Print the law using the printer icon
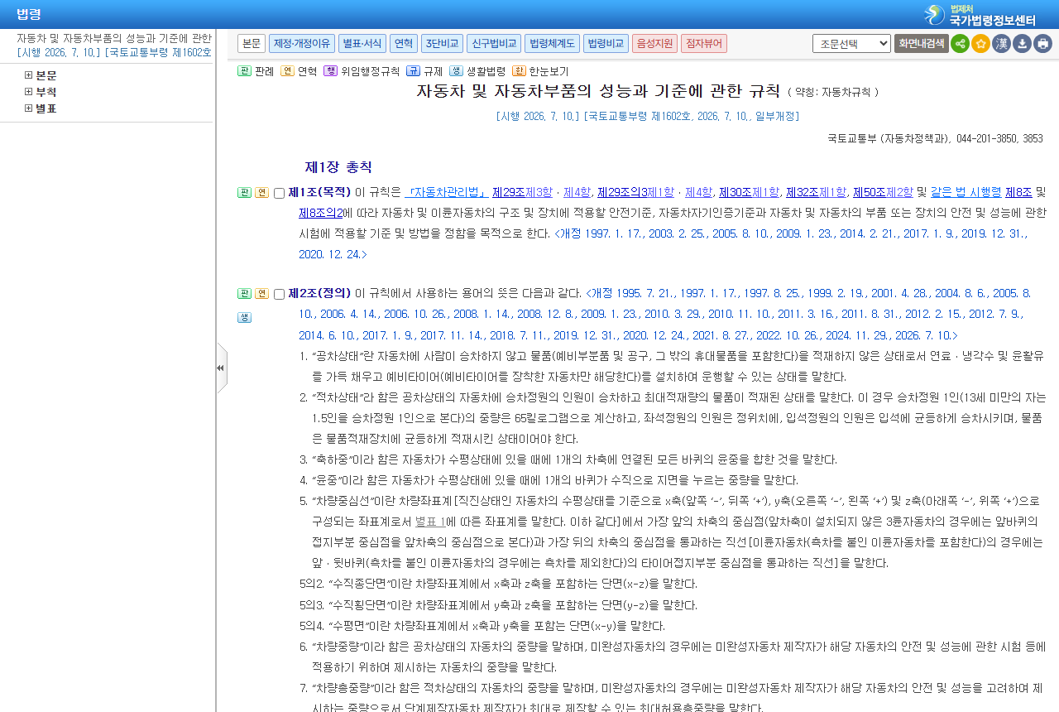 tap(1042, 44)
